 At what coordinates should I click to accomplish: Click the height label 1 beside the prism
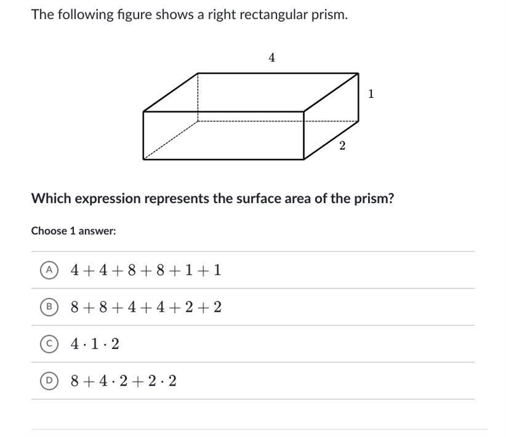[371, 94]
